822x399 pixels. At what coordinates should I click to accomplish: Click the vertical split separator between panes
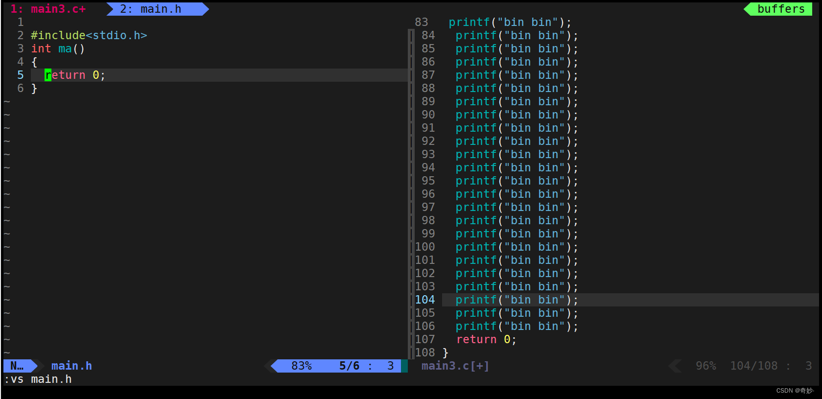coord(411,194)
